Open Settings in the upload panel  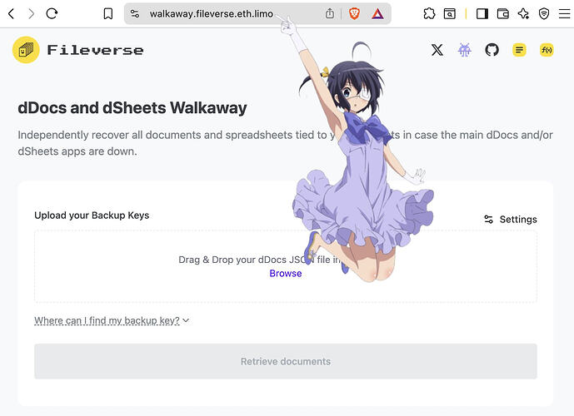click(511, 220)
